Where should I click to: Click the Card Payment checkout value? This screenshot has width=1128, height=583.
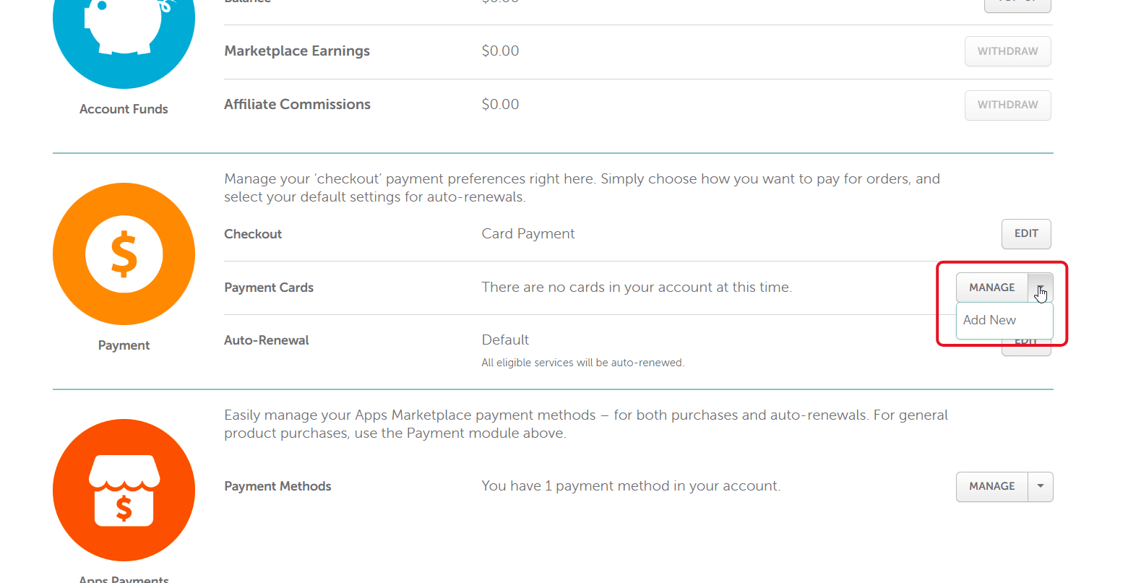coord(528,233)
